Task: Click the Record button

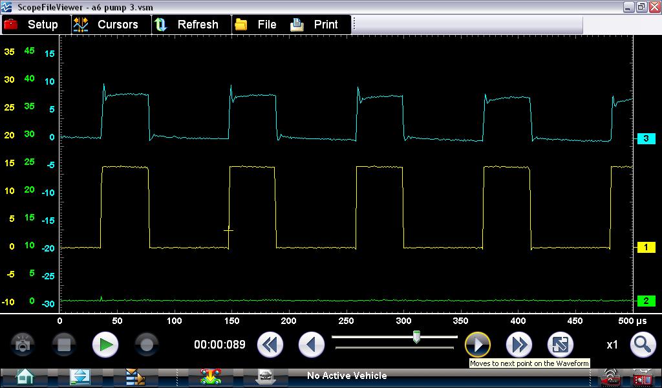Action: coord(147,345)
